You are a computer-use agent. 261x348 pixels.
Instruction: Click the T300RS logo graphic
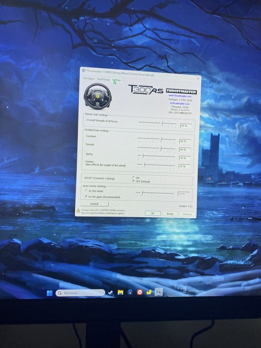[x=146, y=89]
